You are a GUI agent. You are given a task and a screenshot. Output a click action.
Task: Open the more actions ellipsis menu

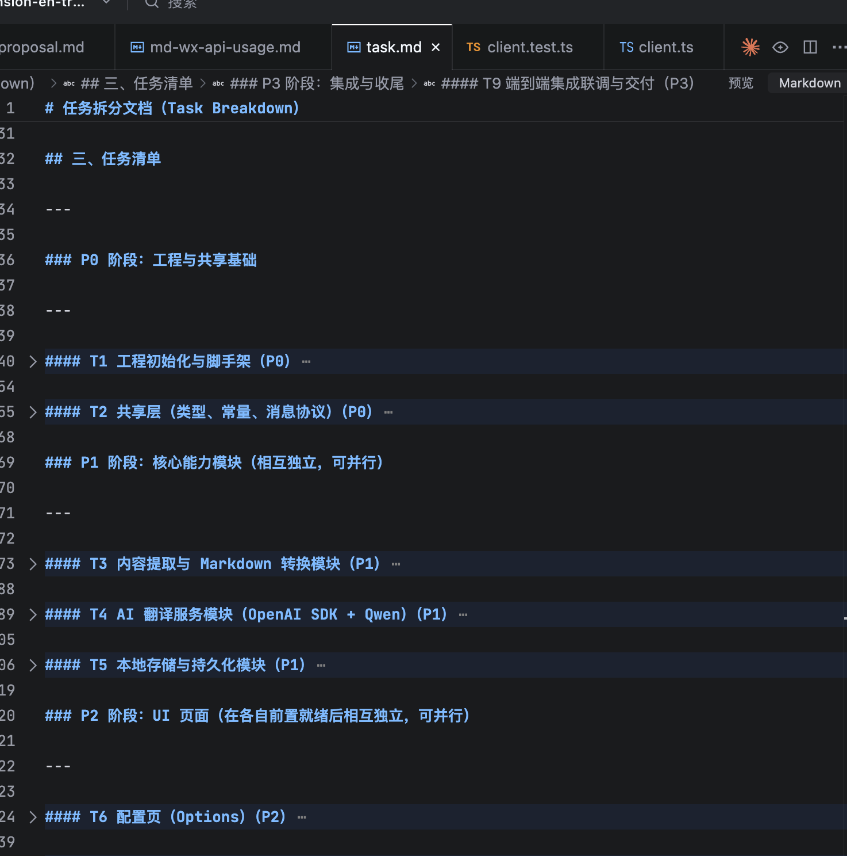[839, 47]
